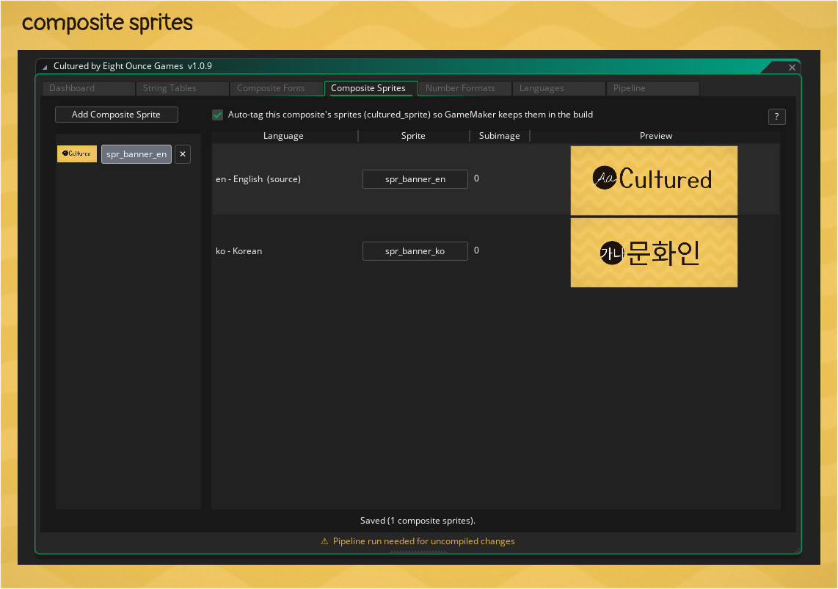The image size is (838, 589).
Task: Click the subimage value in the English row
Action: 477,178
